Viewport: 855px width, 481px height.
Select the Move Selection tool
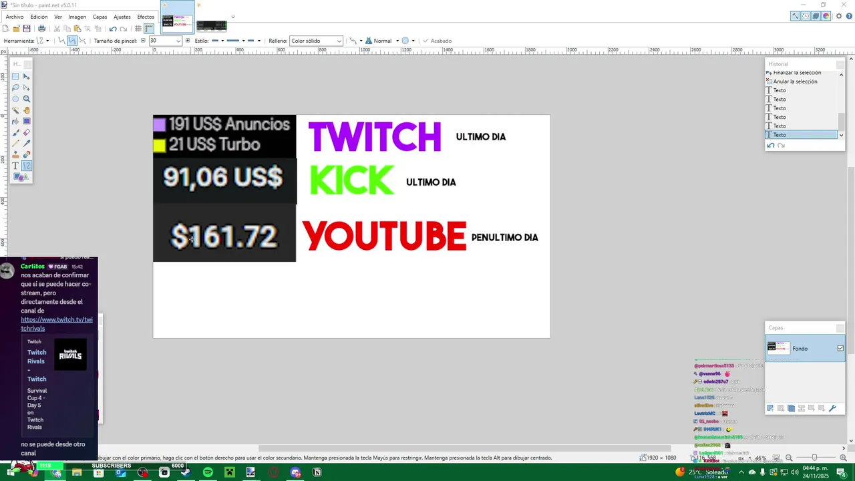coord(27,88)
